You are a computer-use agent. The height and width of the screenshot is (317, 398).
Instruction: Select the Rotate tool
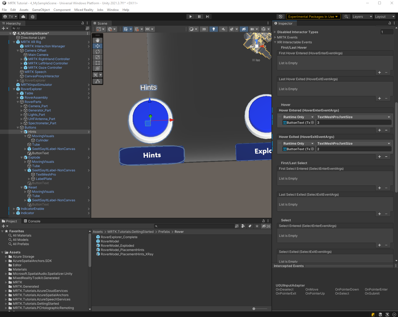[98, 52]
